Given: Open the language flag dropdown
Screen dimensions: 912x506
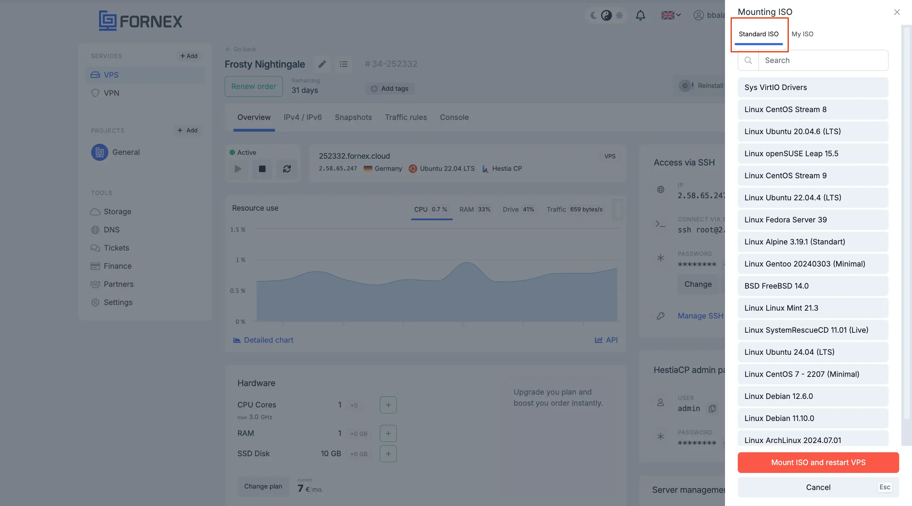Looking at the screenshot, I should [x=671, y=15].
